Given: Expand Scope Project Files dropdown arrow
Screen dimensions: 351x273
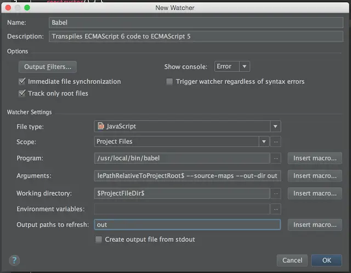Looking at the screenshot, I should [264, 141].
